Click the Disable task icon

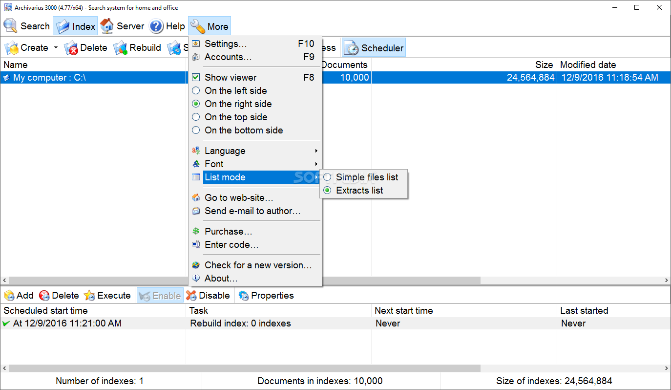pos(191,295)
